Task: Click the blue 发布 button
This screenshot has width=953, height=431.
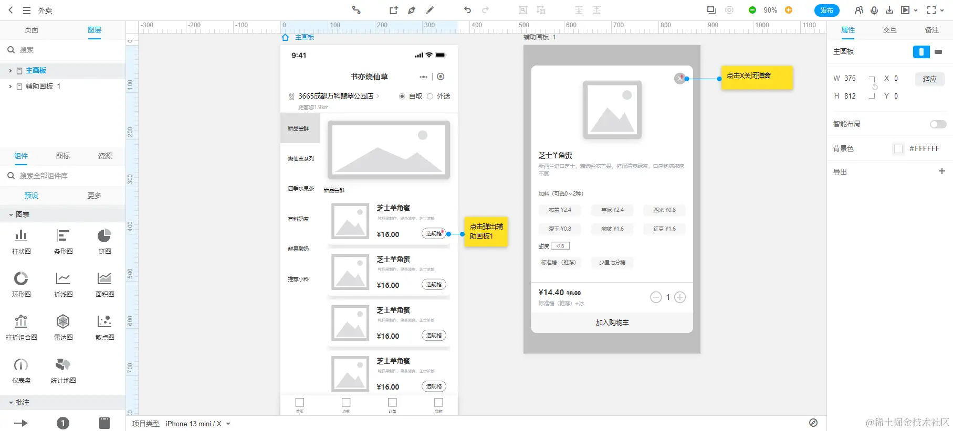Action: [827, 10]
